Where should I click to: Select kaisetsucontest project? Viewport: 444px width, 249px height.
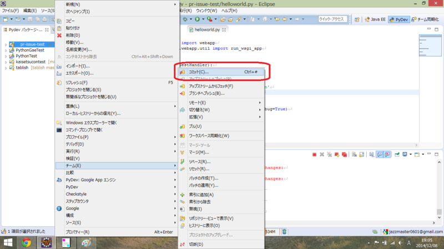click(31, 62)
